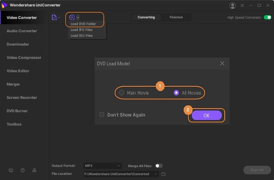
Task: Close the DVD Load Model dialog
Action: point(222,63)
